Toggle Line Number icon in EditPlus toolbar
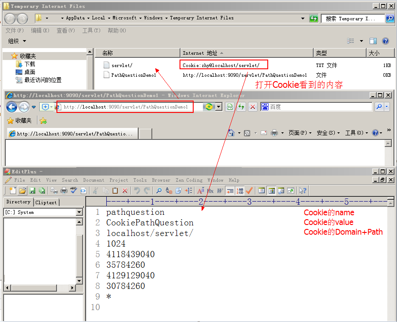397x322 pixels. tap(240, 191)
